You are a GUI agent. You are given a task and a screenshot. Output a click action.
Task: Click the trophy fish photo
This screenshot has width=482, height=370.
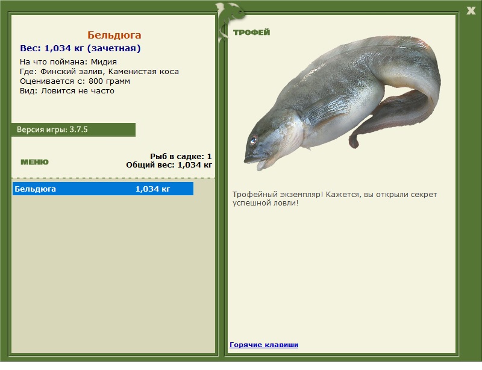tap(343, 103)
